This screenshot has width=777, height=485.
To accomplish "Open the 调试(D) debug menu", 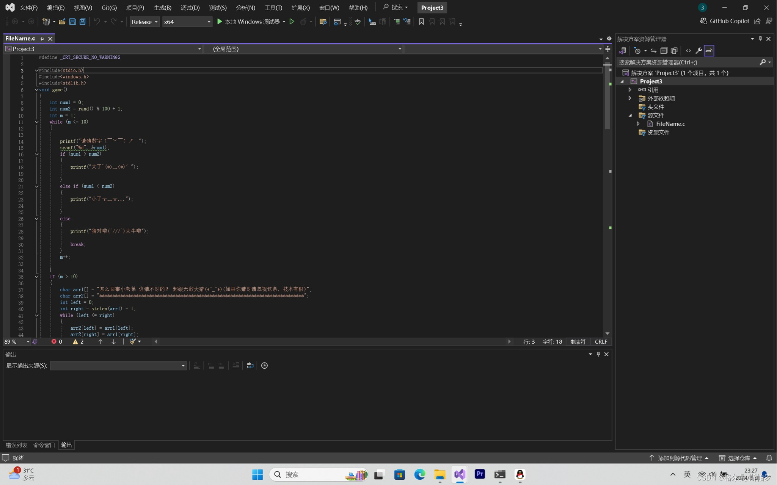I will pyautogui.click(x=190, y=8).
